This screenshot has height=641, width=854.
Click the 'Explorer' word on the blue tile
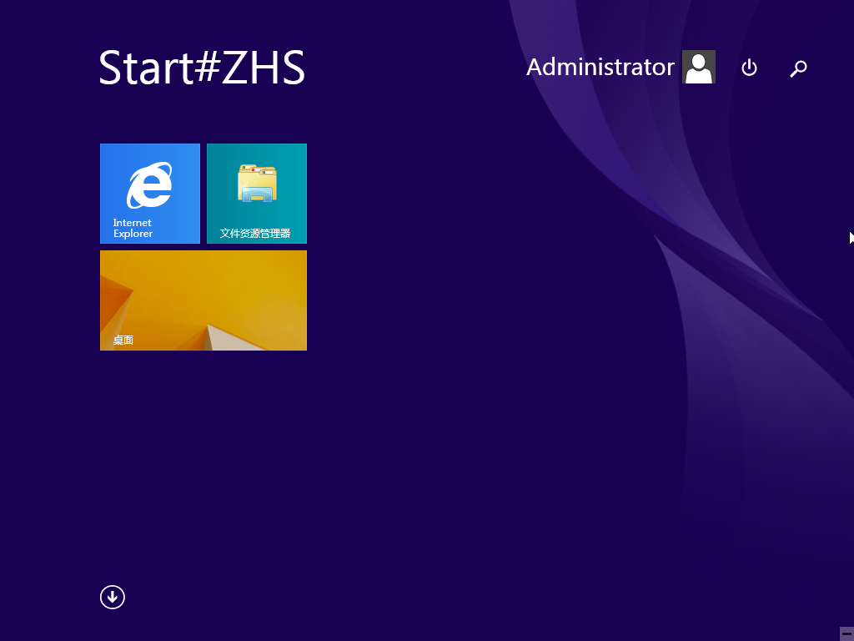click(x=133, y=234)
